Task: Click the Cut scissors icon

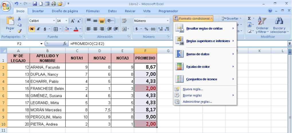Action: 19,19
